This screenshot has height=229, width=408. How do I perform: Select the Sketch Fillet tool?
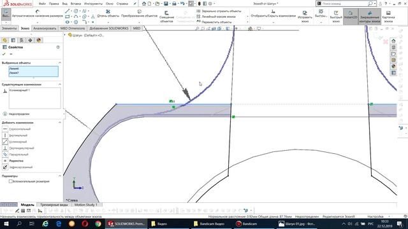click(84, 22)
